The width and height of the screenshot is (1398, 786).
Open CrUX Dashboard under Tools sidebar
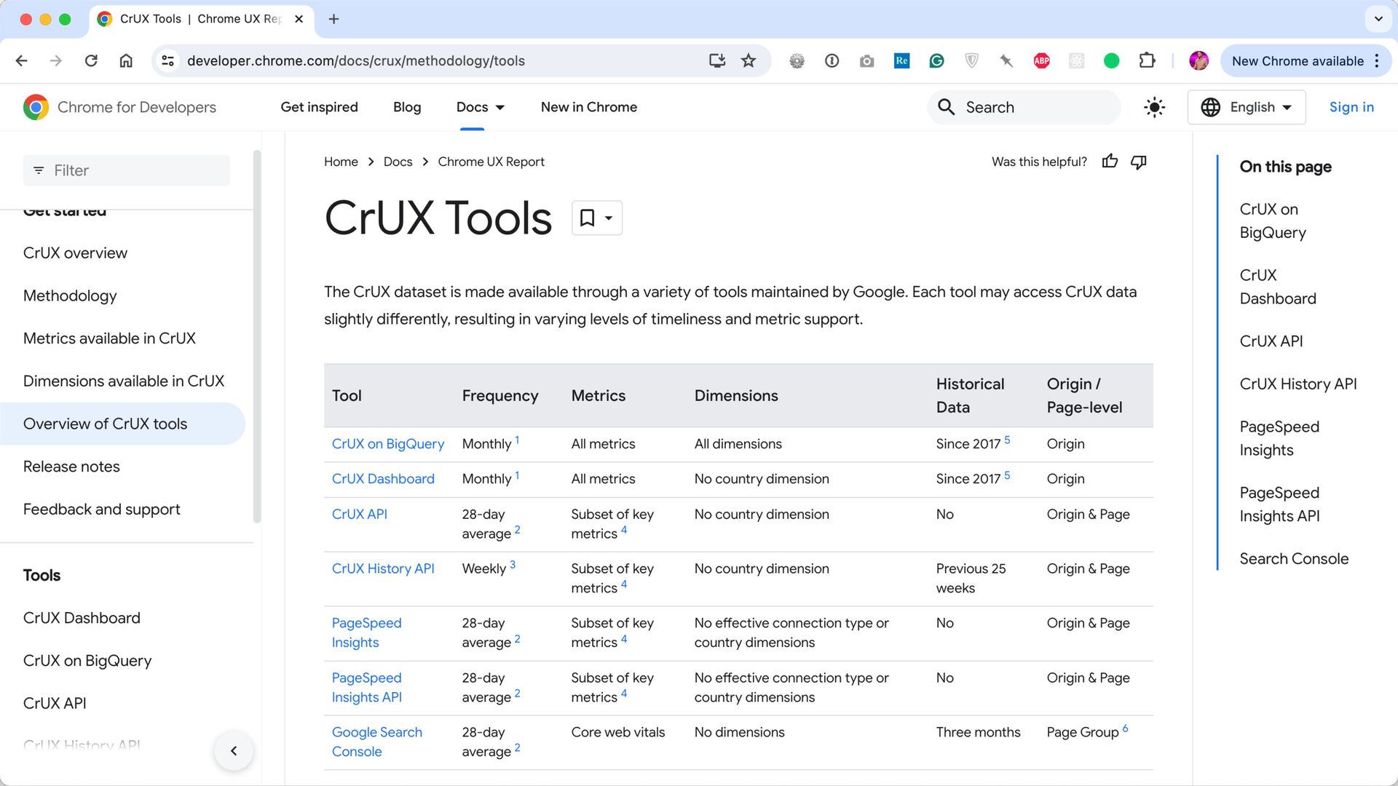(82, 618)
